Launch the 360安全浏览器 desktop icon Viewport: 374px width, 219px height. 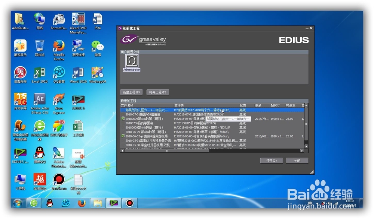pos(40,130)
